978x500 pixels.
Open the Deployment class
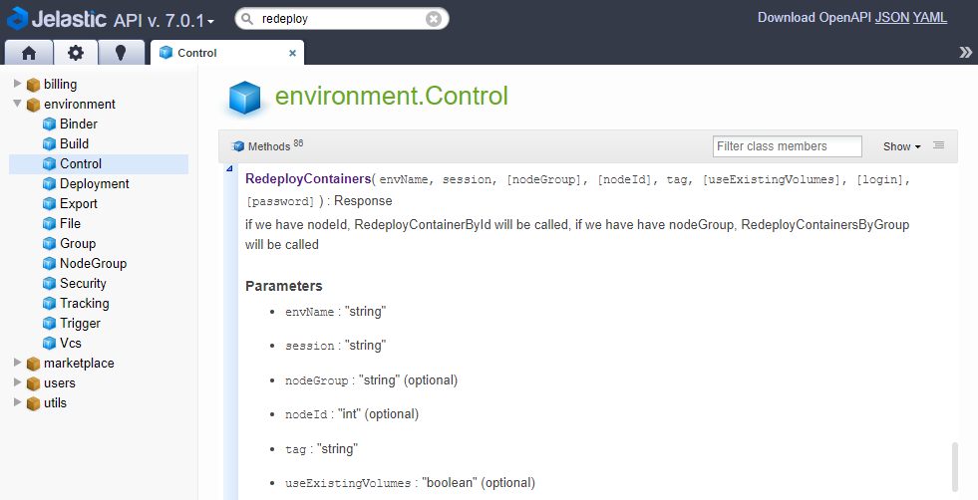click(x=94, y=184)
